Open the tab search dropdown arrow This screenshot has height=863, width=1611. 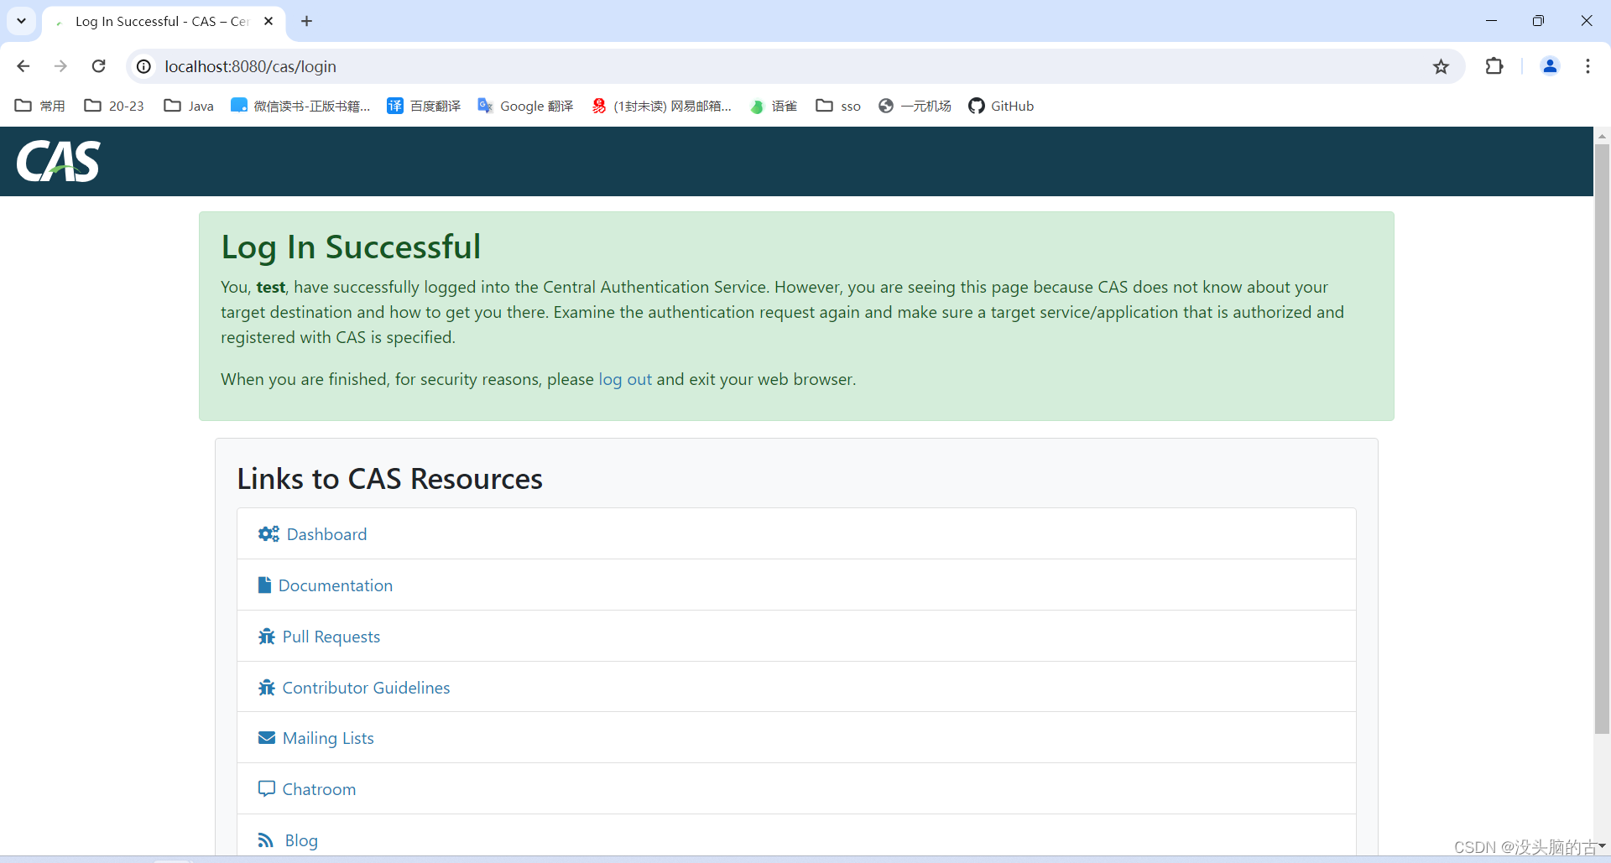tap(21, 21)
